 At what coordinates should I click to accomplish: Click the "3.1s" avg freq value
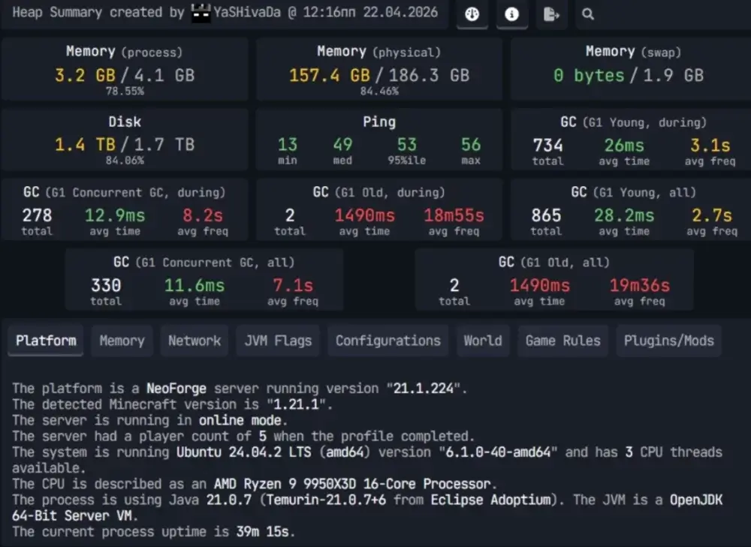(x=710, y=145)
